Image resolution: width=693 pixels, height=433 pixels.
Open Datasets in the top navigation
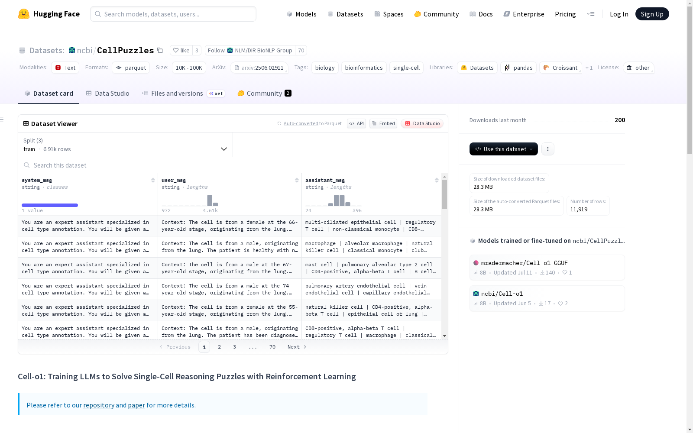[346, 14]
